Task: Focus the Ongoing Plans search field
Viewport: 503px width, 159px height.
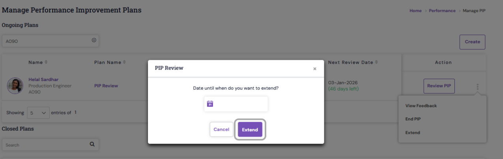Action: click(50, 41)
